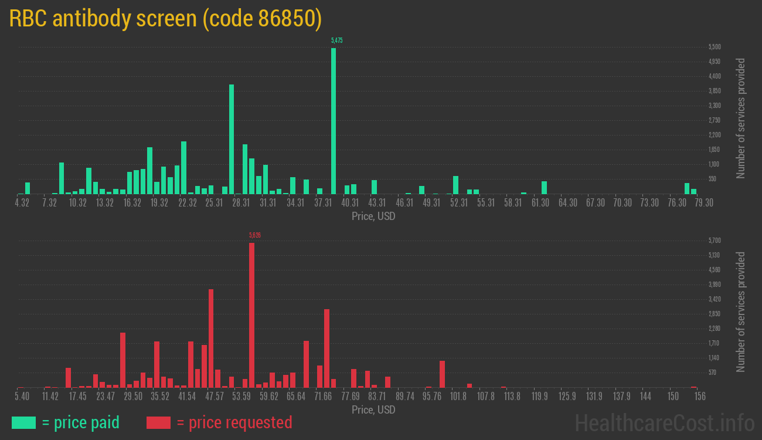This screenshot has height=440, width=762.
Task: Click the second-tallest red bar near 47.57
Action: click(211, 338)
